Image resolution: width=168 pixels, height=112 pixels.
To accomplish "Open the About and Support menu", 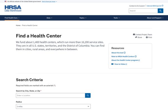I will click(155, 18).
